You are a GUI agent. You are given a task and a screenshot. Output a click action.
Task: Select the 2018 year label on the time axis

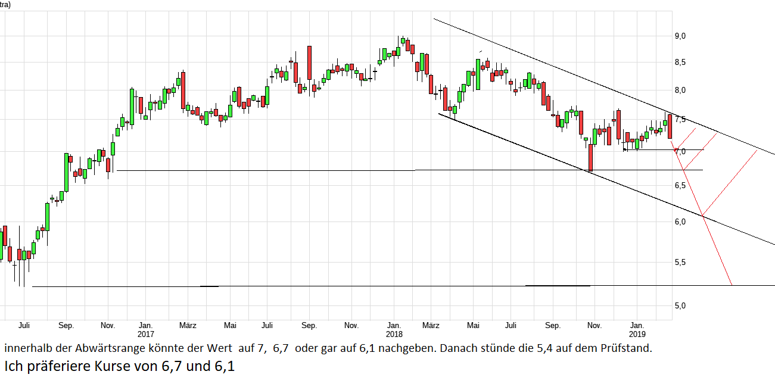(x=394, y=335)
